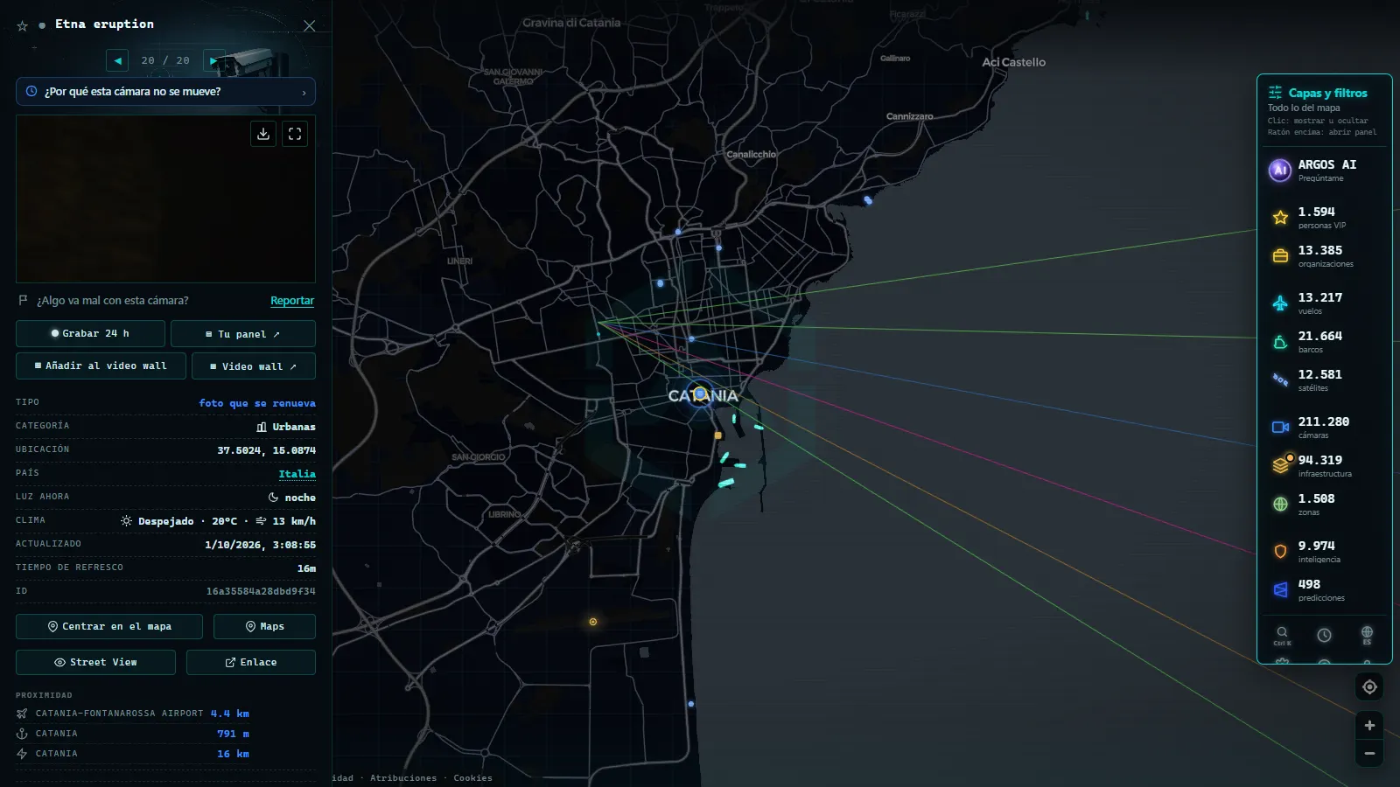Image resolution: width=1400 pixels, height=787 pixels.
Task: Click the locate-me crosshair map button
Action: [x=1369, y=687]
